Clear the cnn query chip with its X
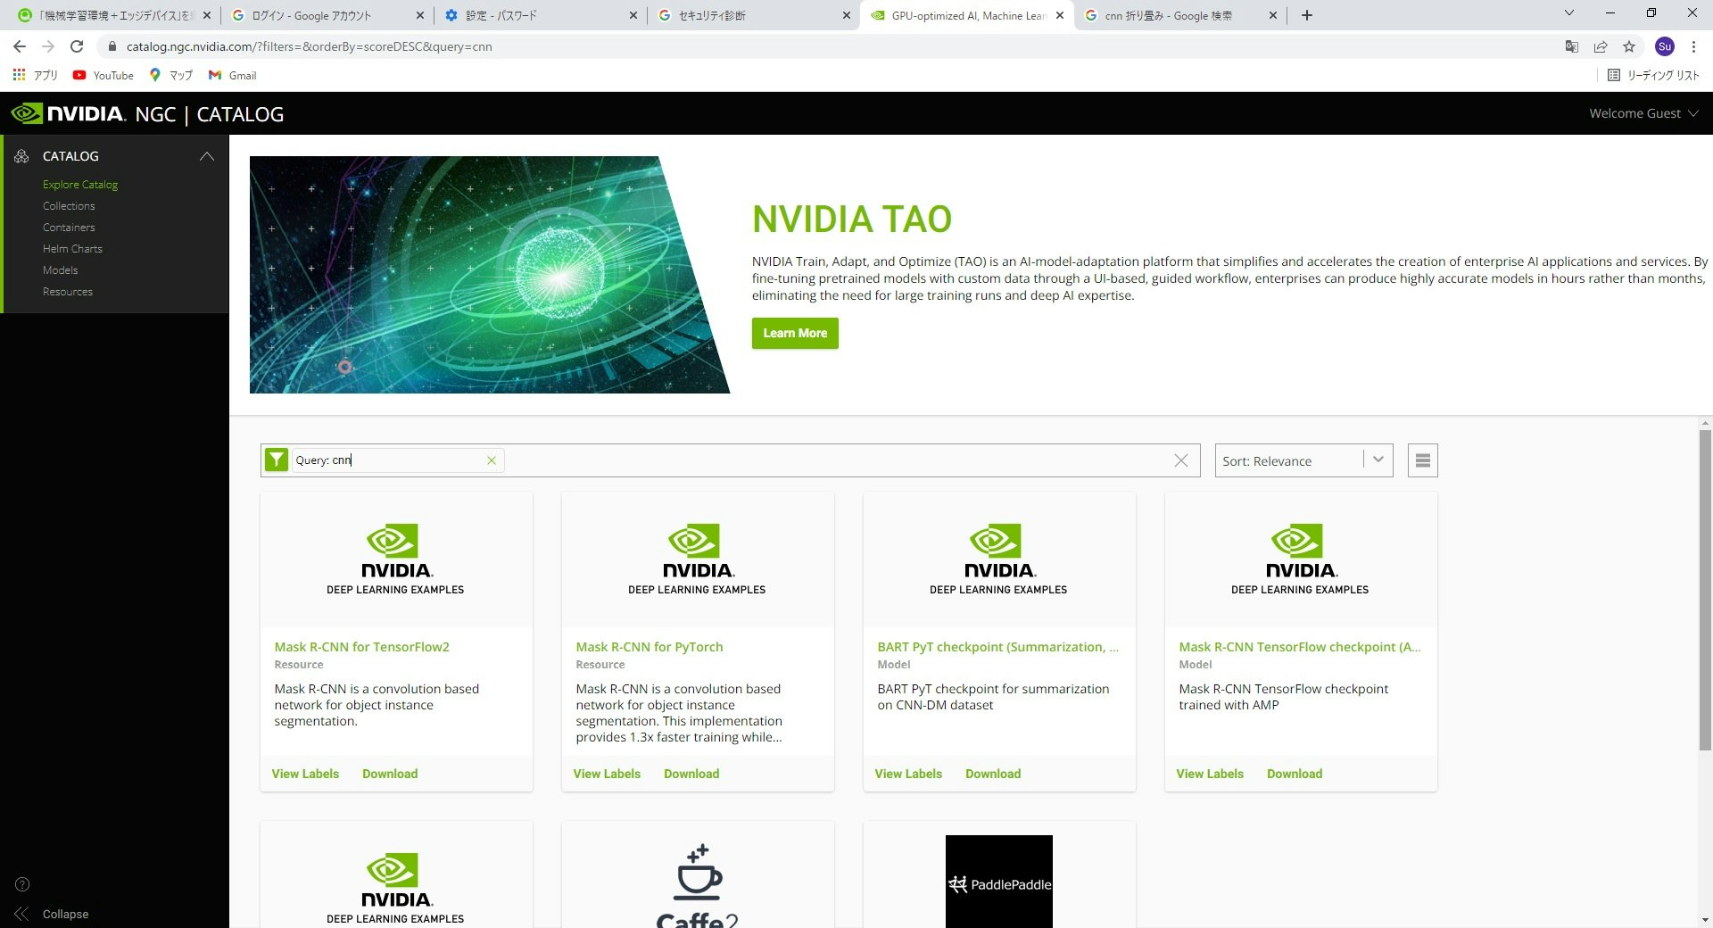This screenshot has height=928, width=1713. pyautogui.click(x=491, y=460)
